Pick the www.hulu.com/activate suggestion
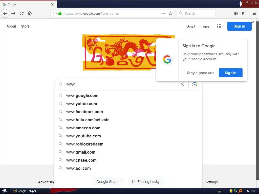 (128, 120)
